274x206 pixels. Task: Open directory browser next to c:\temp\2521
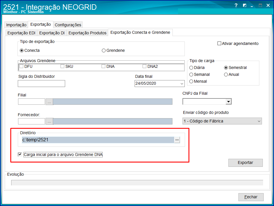click(177, 140)
